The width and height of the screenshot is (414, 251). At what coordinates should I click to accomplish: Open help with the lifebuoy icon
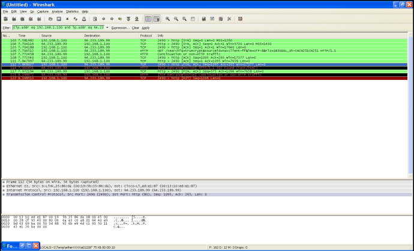click(240, 19)
